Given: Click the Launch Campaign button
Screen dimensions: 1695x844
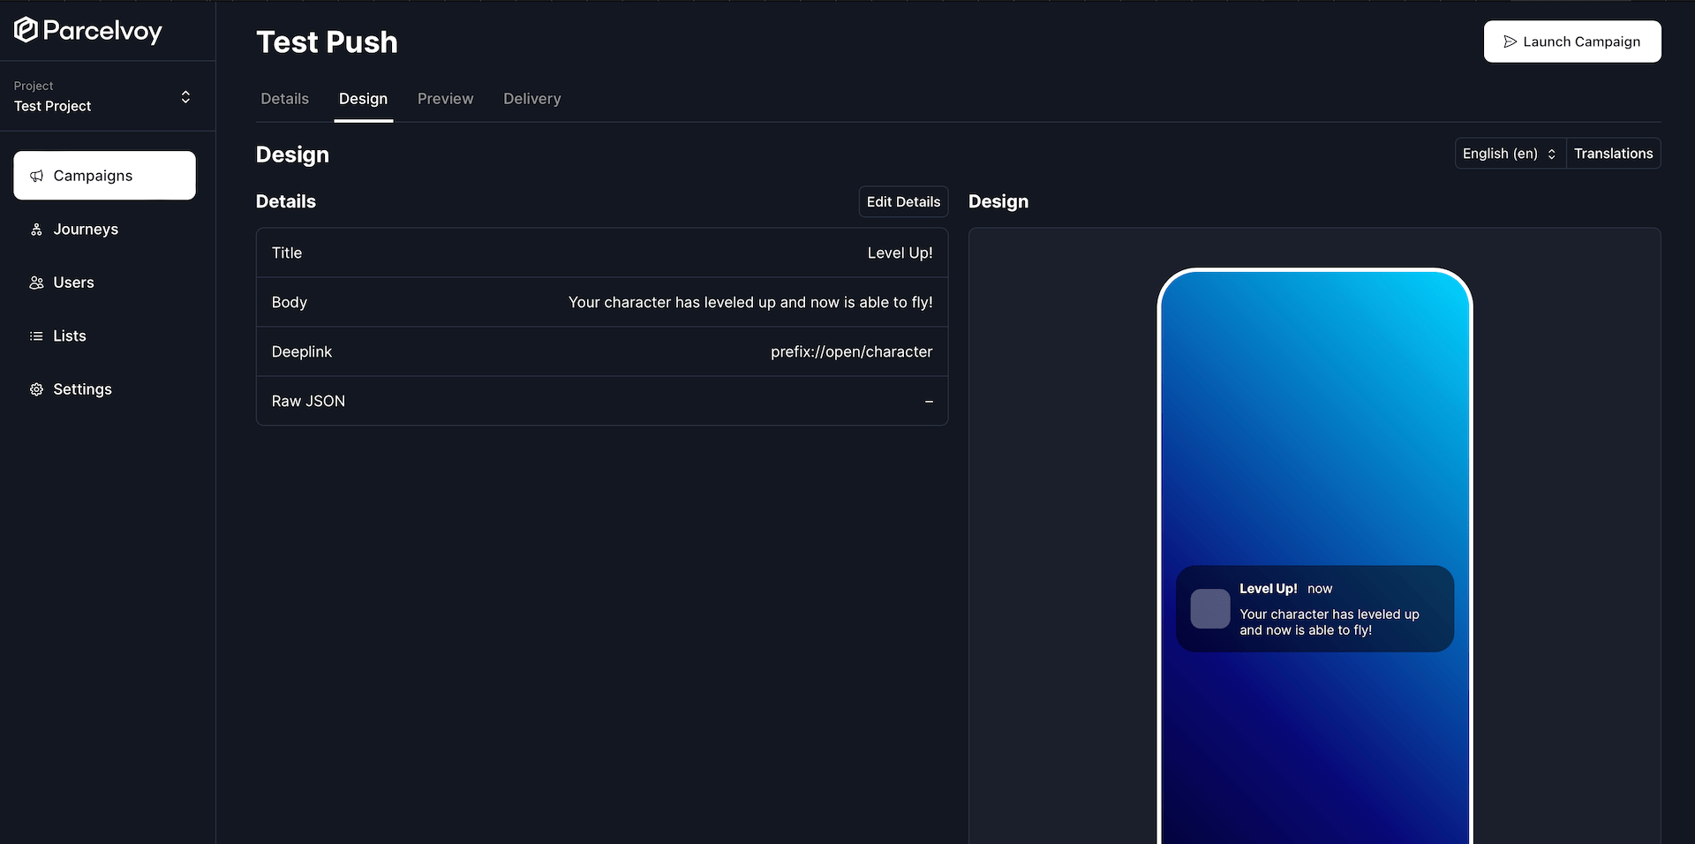Looking at the screenshot, I should (1571, 41).
